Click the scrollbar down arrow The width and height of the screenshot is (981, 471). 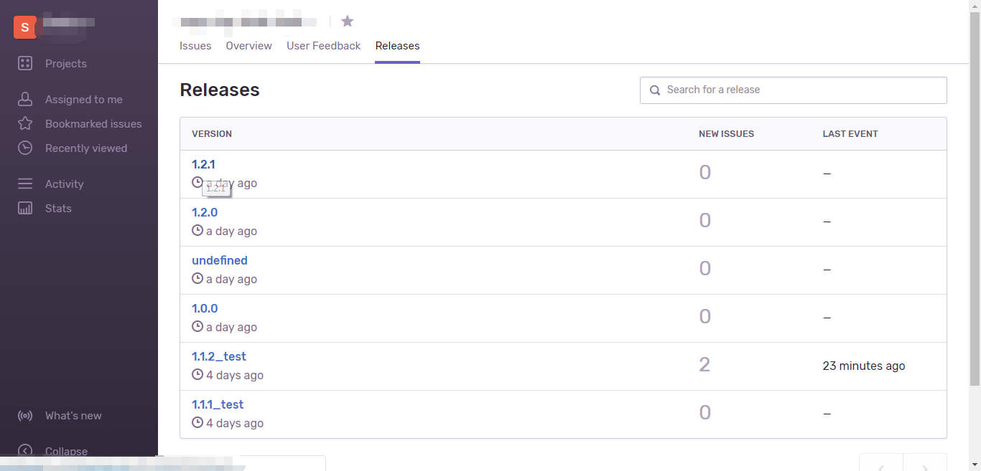coord(975,465)
